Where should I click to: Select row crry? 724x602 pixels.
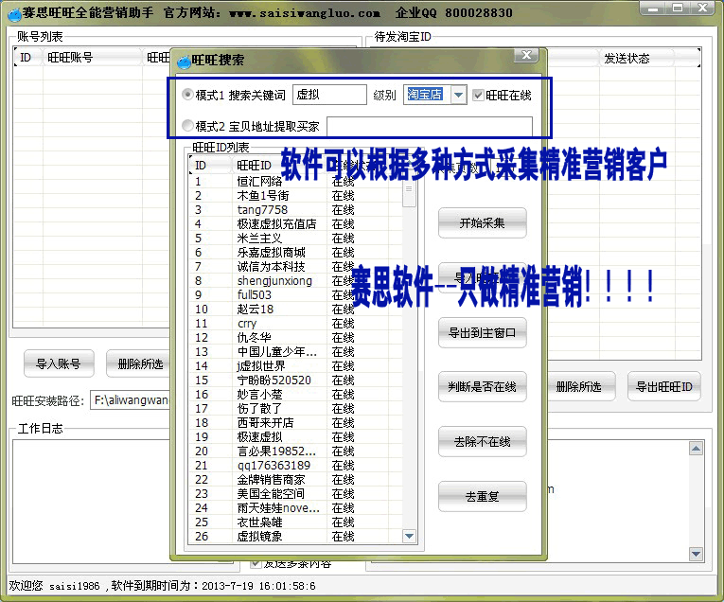click(295, 324)
